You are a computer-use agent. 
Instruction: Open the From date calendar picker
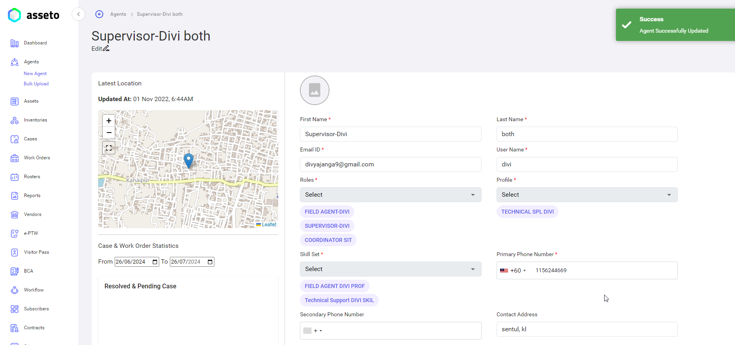155,262
